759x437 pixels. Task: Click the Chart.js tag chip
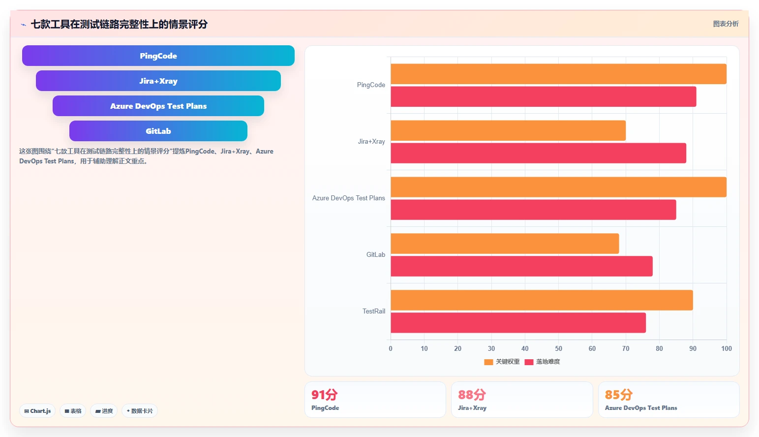(x=37, y=411)
